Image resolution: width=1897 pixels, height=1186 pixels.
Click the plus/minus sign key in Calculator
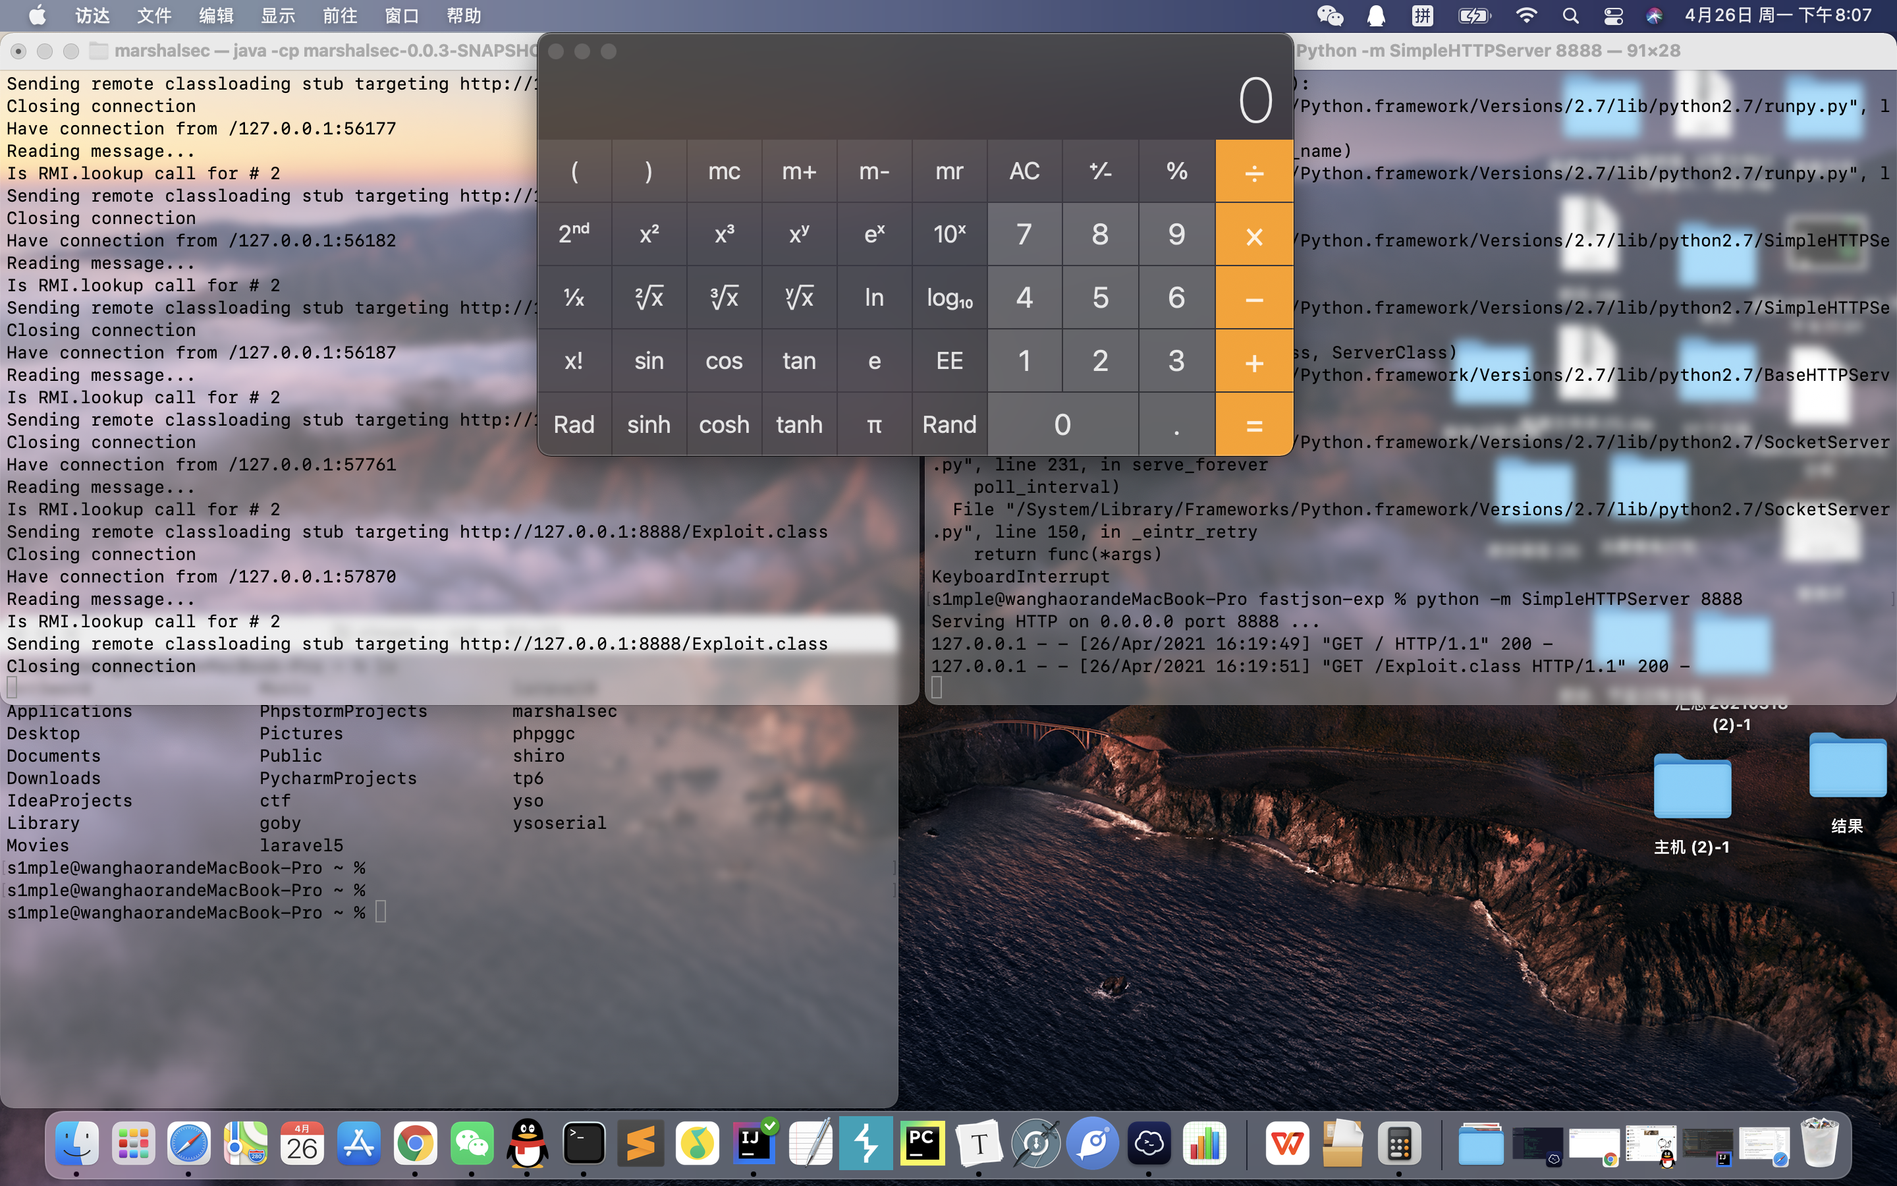[x=1101, y=171]
